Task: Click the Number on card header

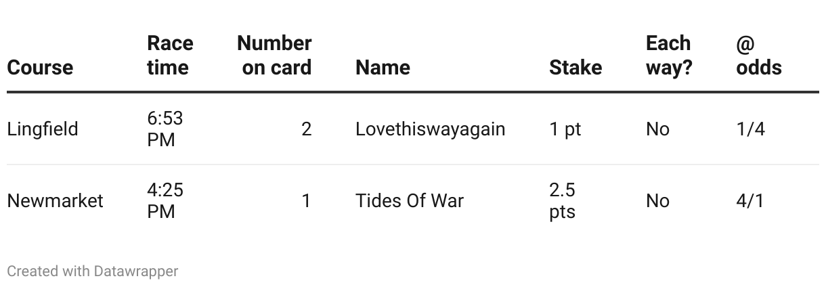Action: click(x=274, y=56)
